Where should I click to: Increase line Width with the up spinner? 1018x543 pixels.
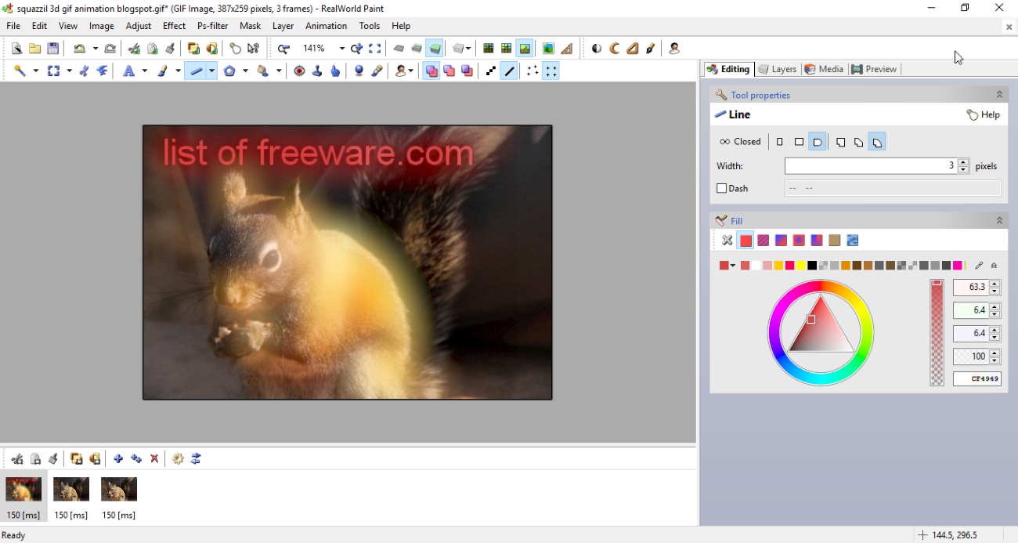(963, 162)
